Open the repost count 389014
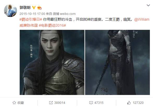The height and width of the screenshot is (107, 153). [60, 103]
